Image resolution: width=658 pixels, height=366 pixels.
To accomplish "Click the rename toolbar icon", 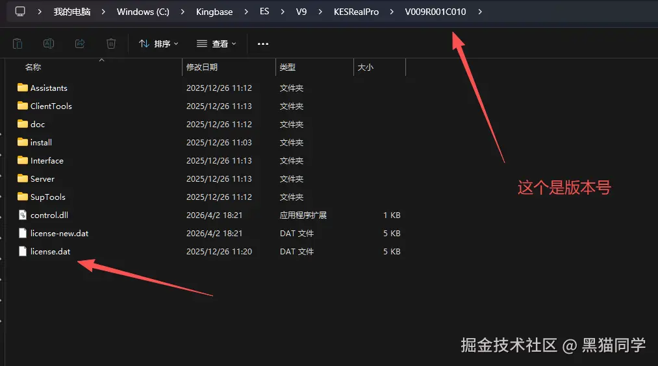I will coord(49,43).
